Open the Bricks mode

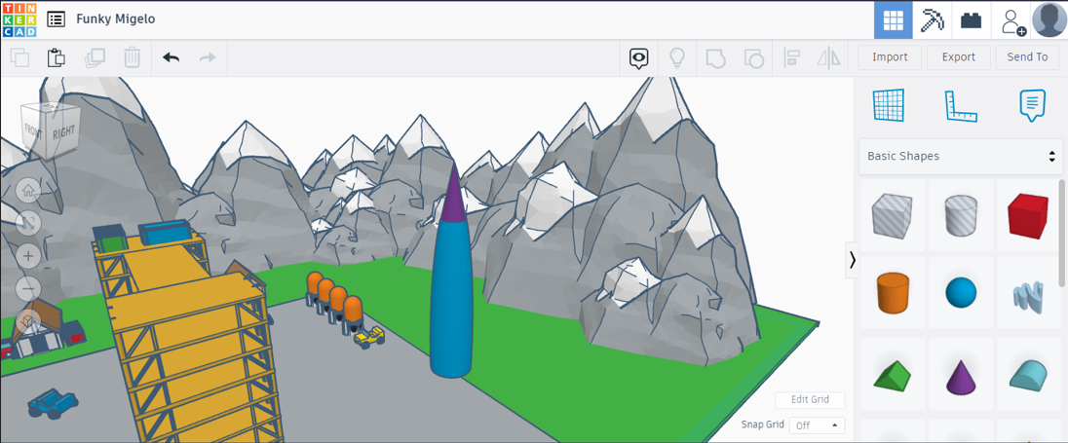(x=972, y=20)
